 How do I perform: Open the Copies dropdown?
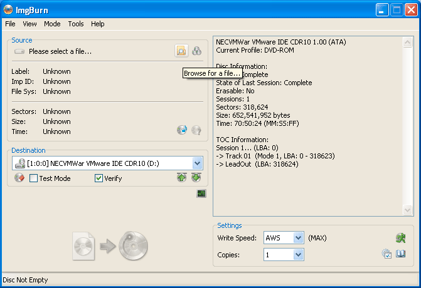point(298,255)
